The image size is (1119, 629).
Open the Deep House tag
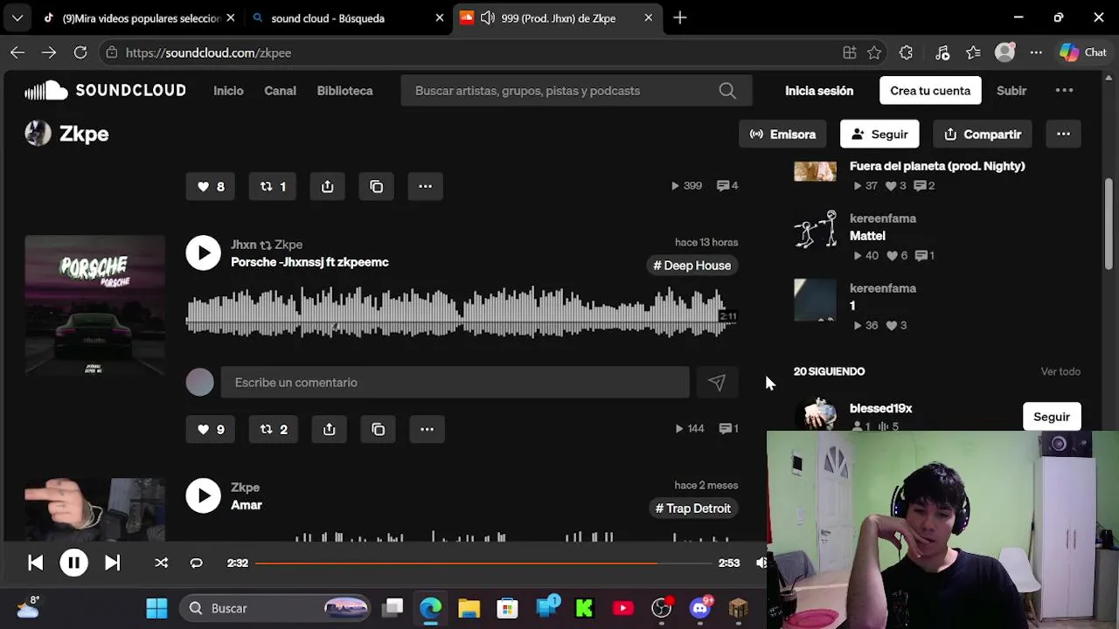pyautogui.click(x=692, y=266)
